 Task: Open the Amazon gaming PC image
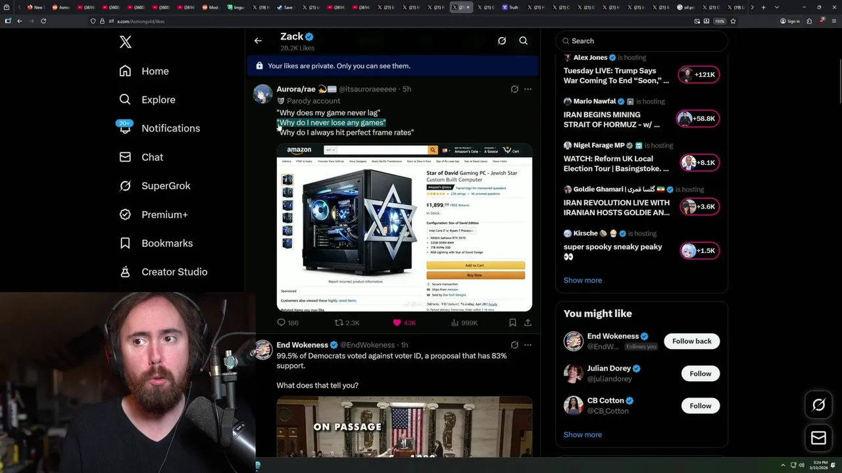(x=405, y=228)
